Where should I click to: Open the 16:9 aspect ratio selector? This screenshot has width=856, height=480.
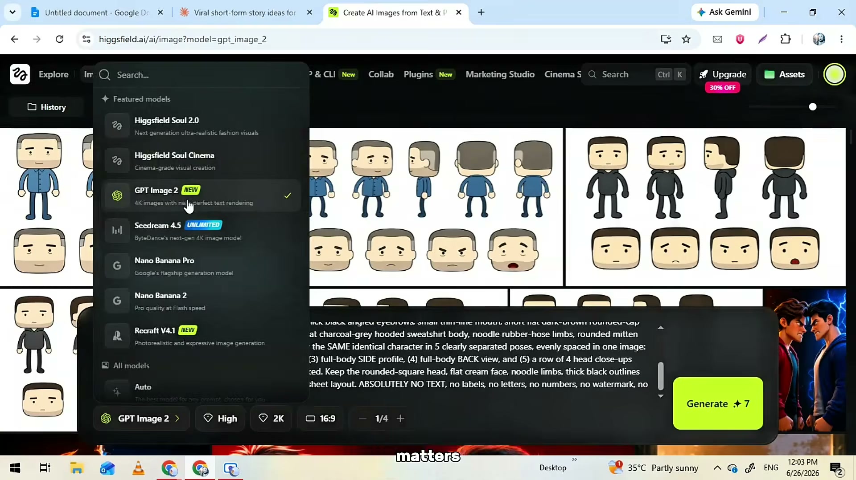pyautogui.click(x=321, y=419)
